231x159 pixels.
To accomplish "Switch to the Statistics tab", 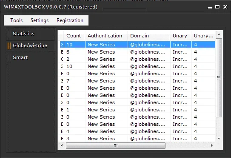I will pos(31,34).
